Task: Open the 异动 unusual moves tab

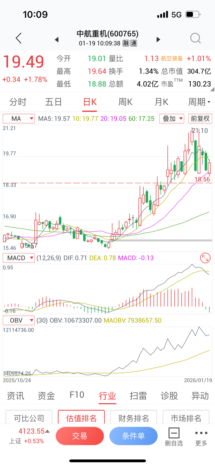Action: pos(200,396)
